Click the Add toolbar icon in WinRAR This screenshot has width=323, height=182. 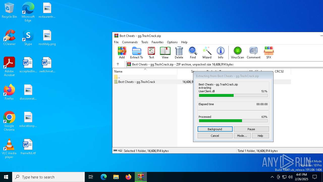click(122, 53)
